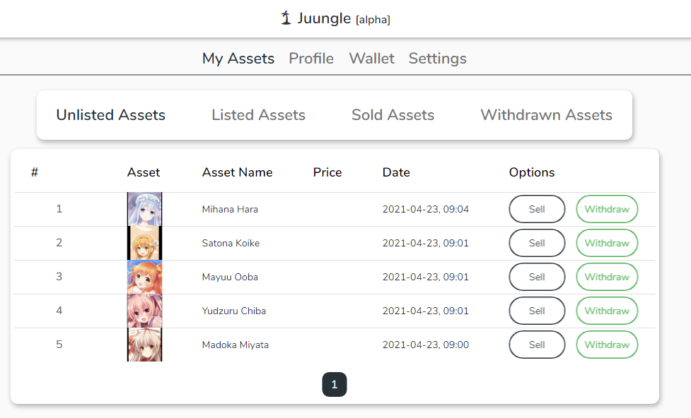Sell the Mihana Hara asset

(537, 209)
